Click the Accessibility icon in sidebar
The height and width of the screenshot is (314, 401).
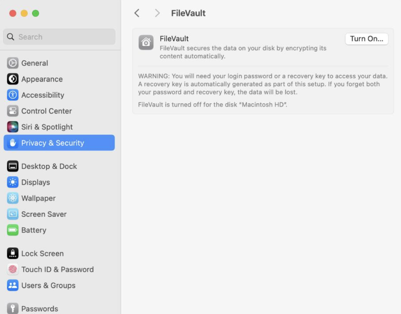(x=13, y=95)
